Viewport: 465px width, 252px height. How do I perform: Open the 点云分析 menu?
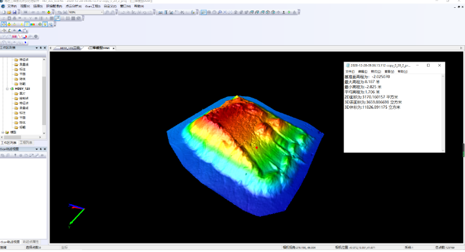[x=73, y=6]
